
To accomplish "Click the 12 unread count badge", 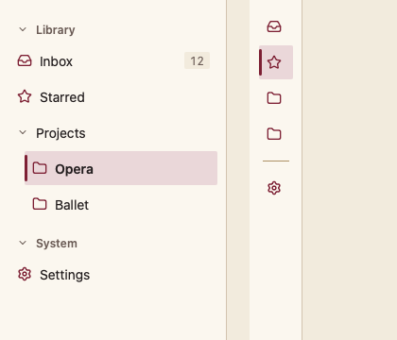I will pyautogui.click(x=197, y=60).
